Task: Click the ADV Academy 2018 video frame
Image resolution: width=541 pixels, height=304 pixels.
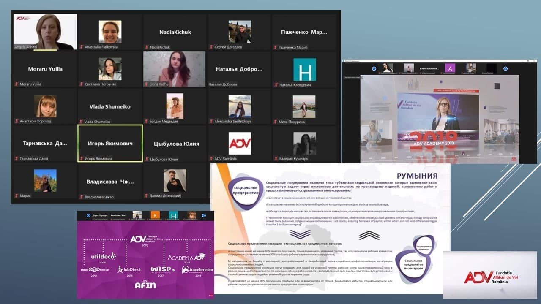Action: [440, 118]
